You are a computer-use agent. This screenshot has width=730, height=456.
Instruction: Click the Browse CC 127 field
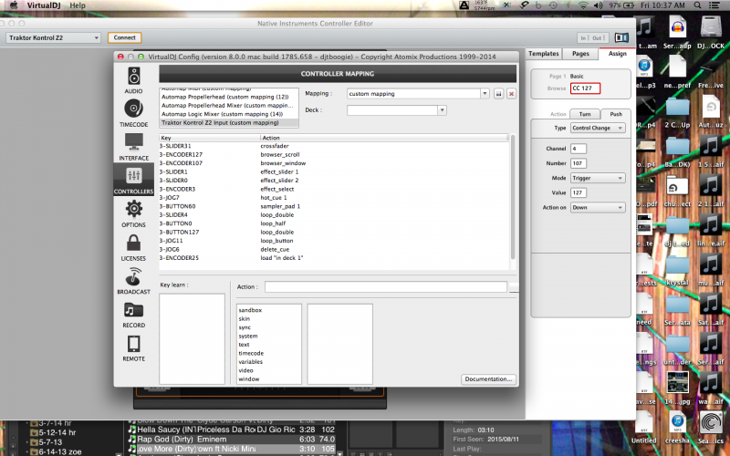585,88
